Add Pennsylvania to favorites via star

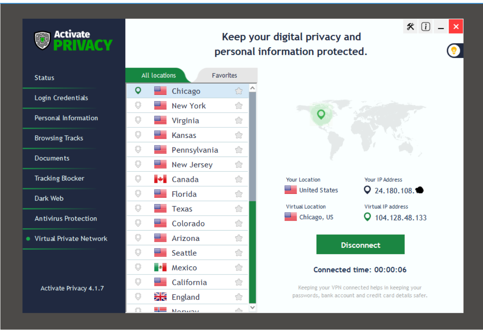click(239, 150)
